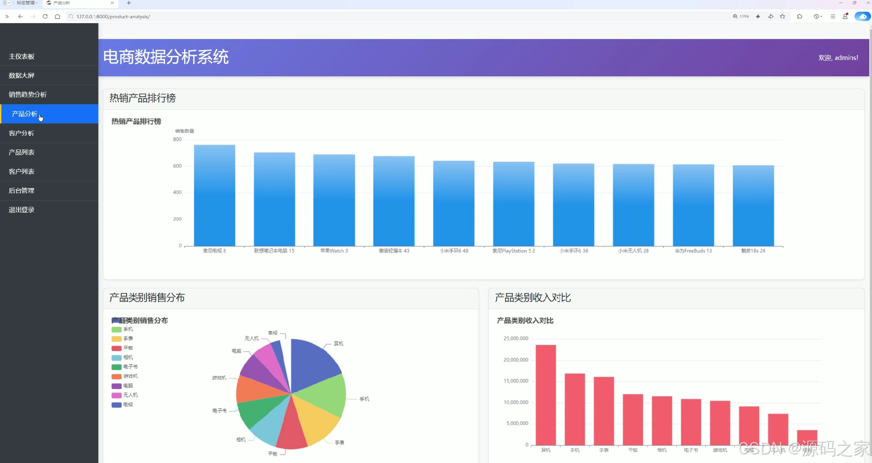Click the 欢迎, admins! greeting text
Image resolution: width=872 pixels, height=463 pixels.
pyautogui.click(x=838, y=58)
